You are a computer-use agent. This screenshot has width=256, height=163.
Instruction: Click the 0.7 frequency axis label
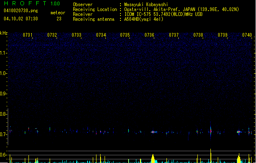pyautogui.click(x=4, y=134)
